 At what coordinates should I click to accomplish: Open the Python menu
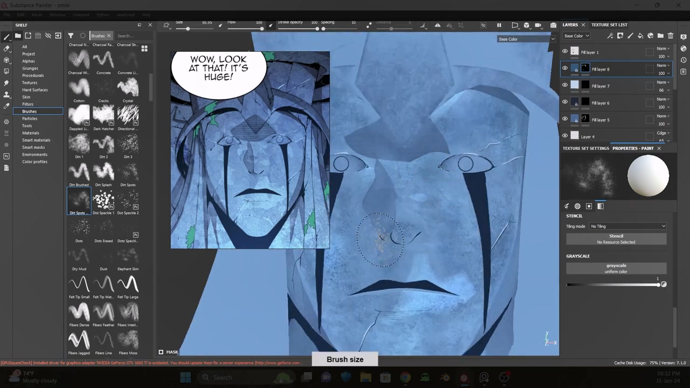pos(103,15)
